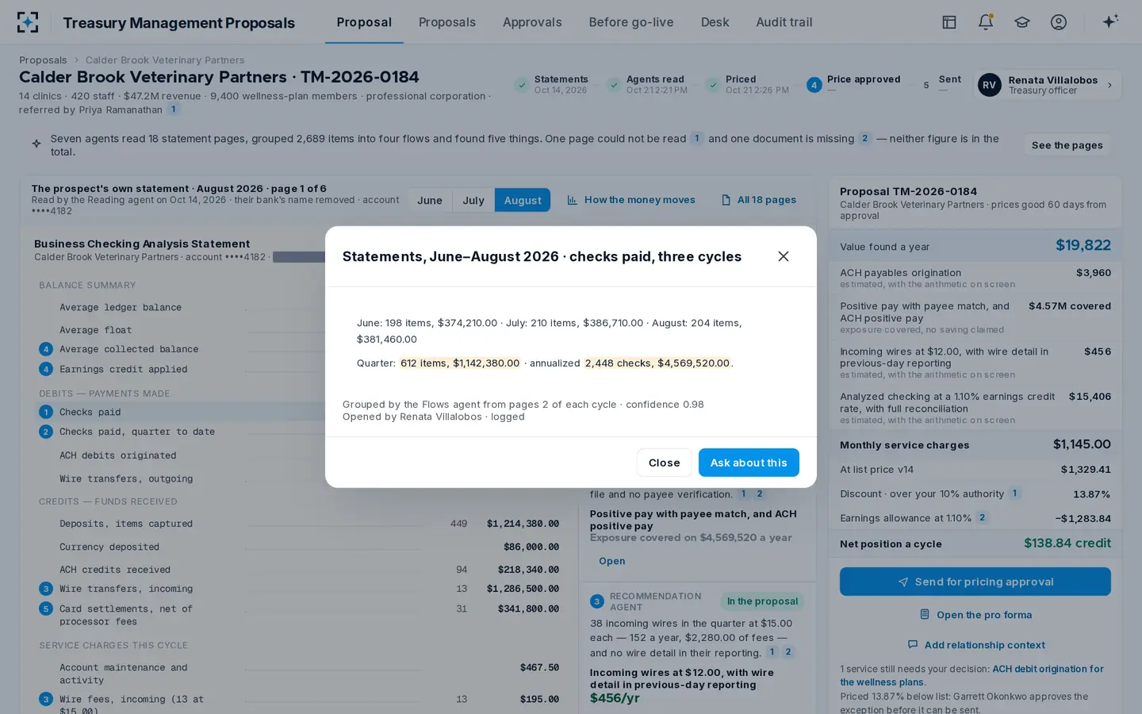The image size is (1142, 714).
Task: Click marker 5 beside Card settlements row
Action: pos(46,608)
